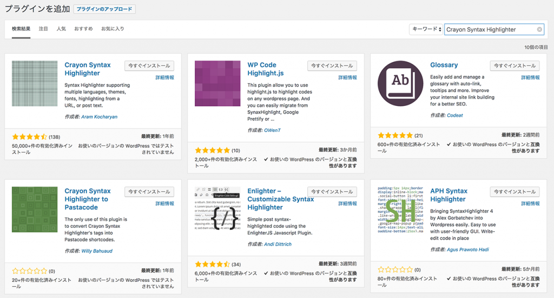
Task: Install APH Syntax Highlighter now
Action: point(515,191)
